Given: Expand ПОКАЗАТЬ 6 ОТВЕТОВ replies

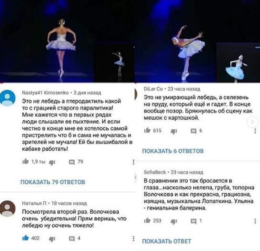Looking at the screenshot, I should click(x=173, y=151).
